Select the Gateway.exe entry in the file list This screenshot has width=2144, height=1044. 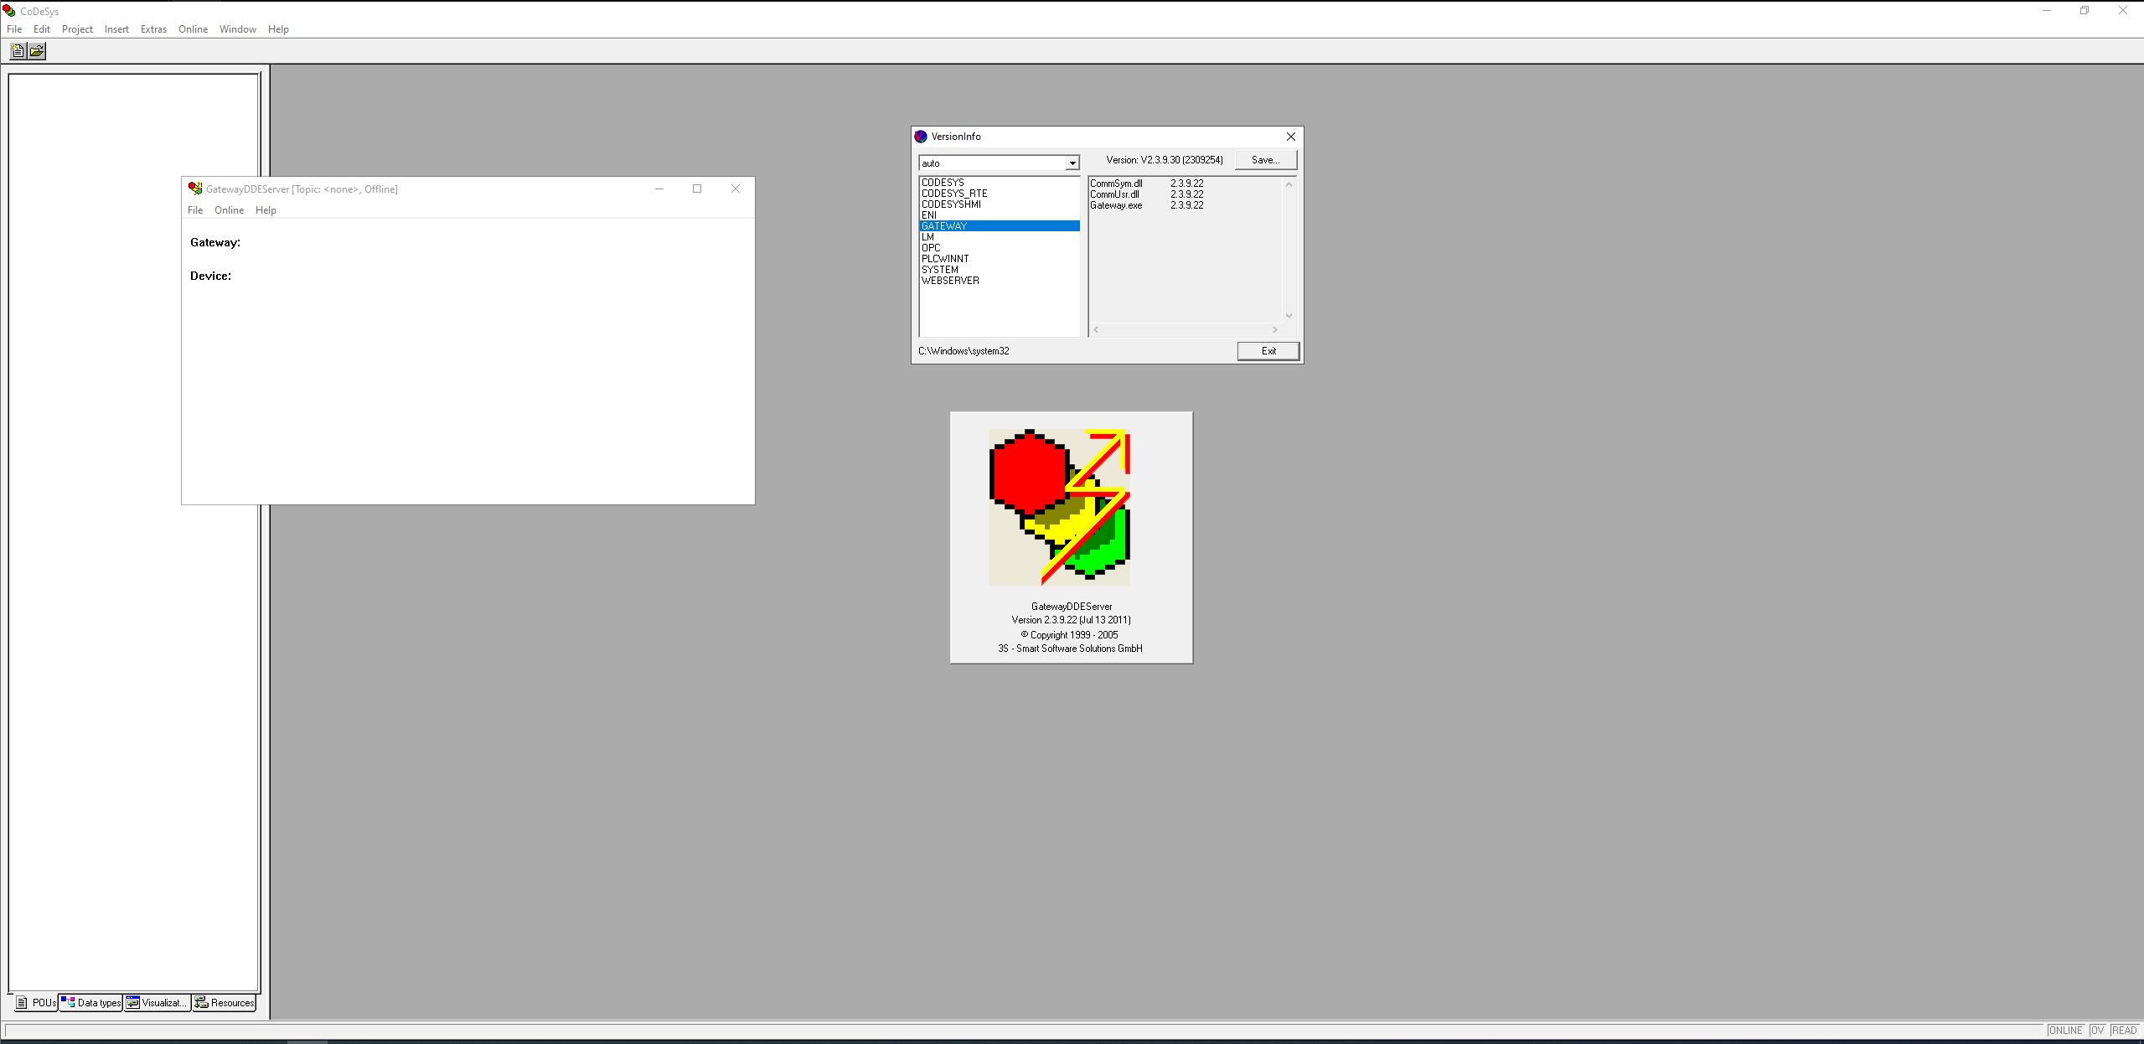(1116, 205)
